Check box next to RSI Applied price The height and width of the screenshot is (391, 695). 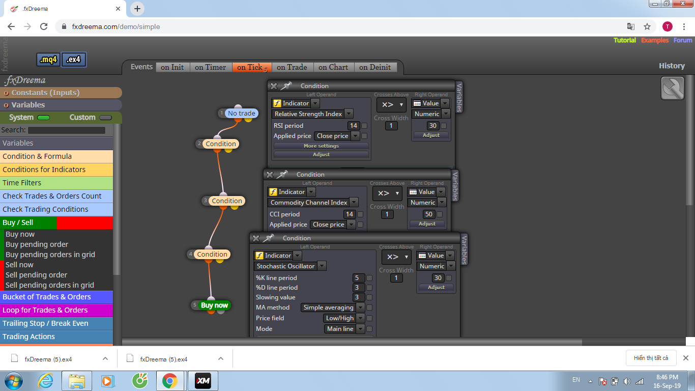pos(364,136)
